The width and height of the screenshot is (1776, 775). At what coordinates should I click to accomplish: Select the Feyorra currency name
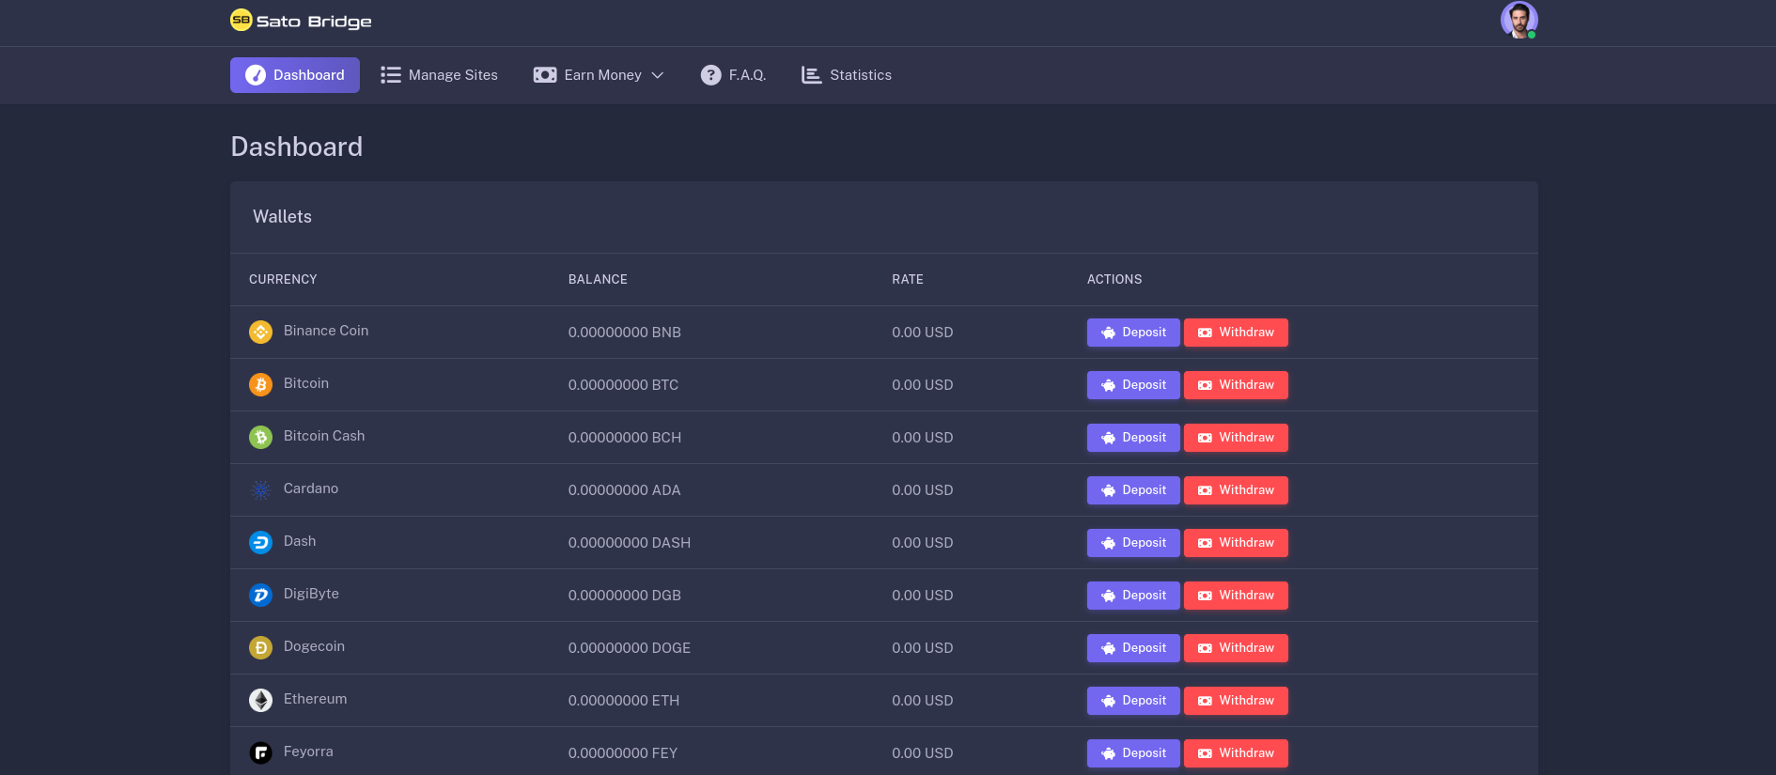click(308, 752)
